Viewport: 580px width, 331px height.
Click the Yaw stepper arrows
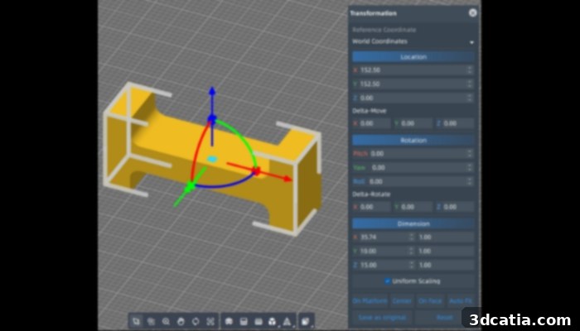tap(470, 167)
